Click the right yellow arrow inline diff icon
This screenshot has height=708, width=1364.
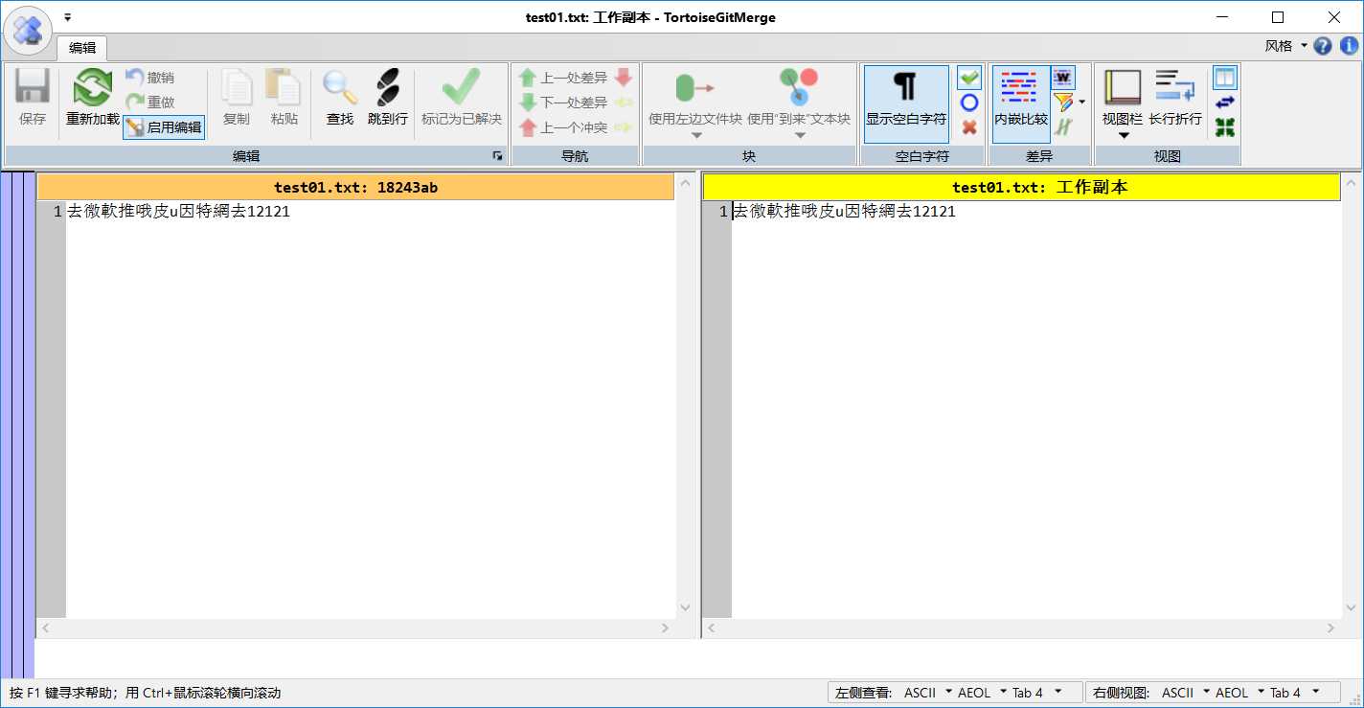(x=624, y=127)
